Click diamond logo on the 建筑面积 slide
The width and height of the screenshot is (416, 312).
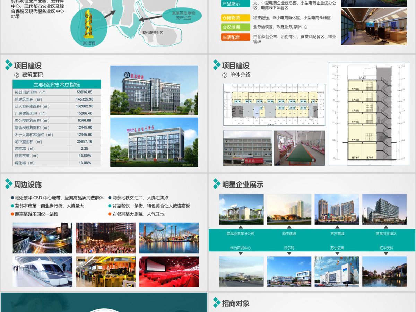click(x=9, y=64)
